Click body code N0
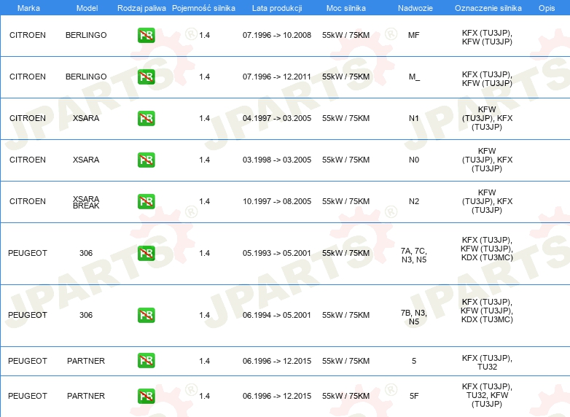This screenshot has height=417, width=570. [414, 160]
